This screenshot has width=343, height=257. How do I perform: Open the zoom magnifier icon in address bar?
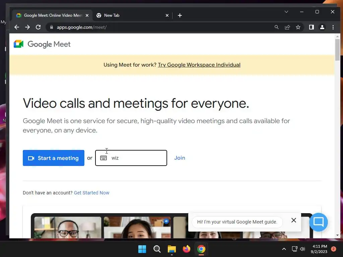click(276, 27)
